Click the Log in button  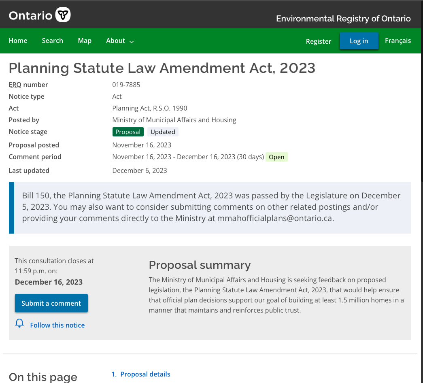click(x=359, y=41)
